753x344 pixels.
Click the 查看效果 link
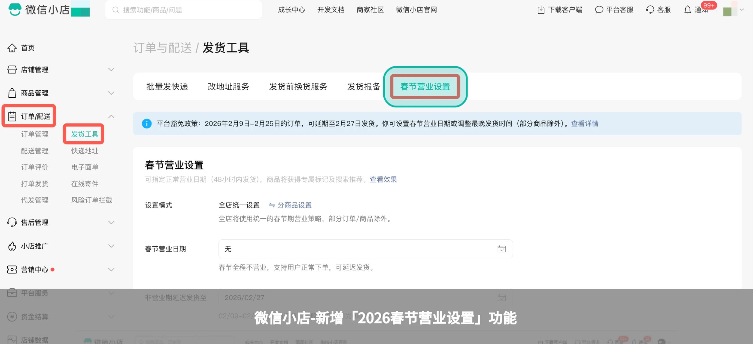[383, 179]
